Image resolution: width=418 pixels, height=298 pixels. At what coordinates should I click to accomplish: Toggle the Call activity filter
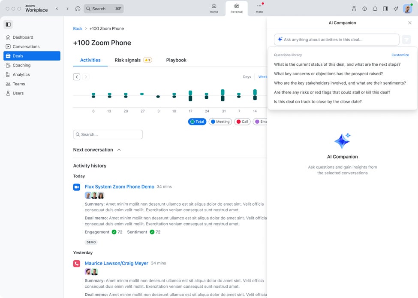click(x=242, y=122)
